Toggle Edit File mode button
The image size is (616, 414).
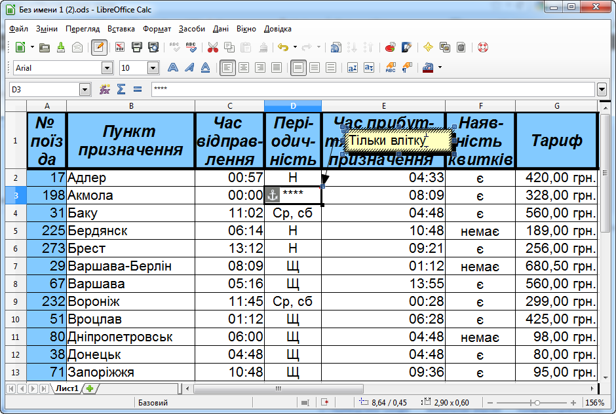click(100, 47)
